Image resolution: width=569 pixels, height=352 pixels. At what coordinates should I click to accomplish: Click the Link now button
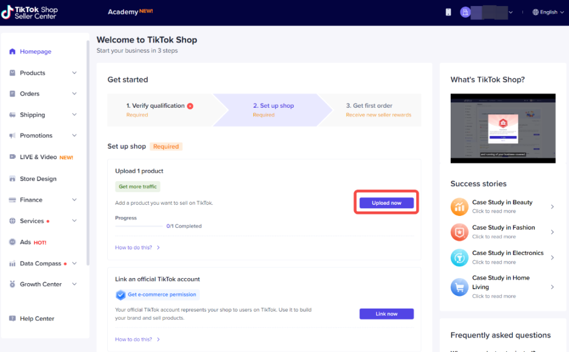pyautogui.click(x=387, y=314)
